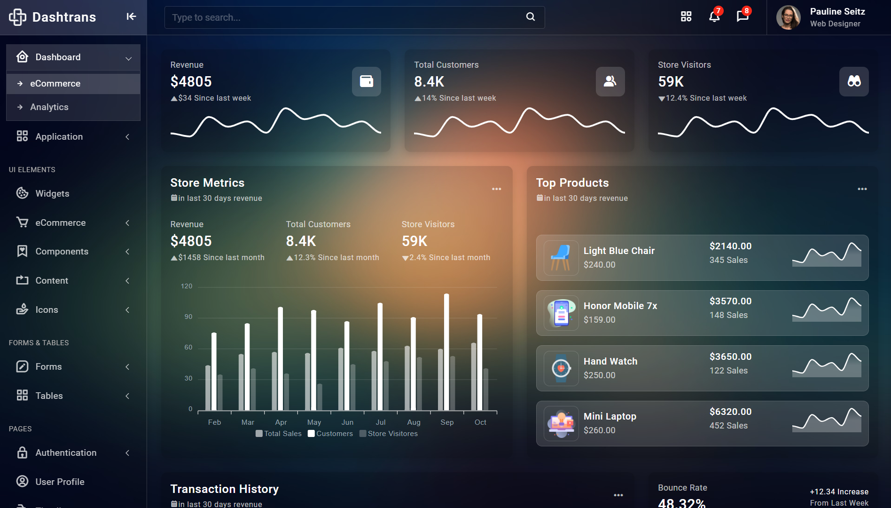Click the search magnifier icon
The height and width of the screenshot is (508, 891).
[x=531, y=17]
